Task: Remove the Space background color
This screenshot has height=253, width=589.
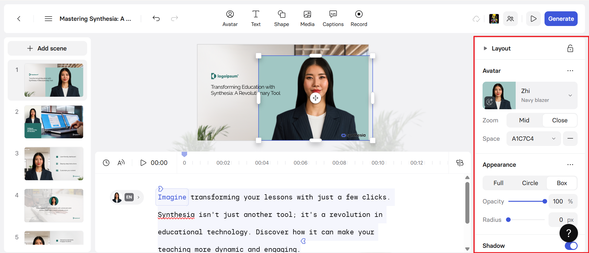Action: [570, 139]
